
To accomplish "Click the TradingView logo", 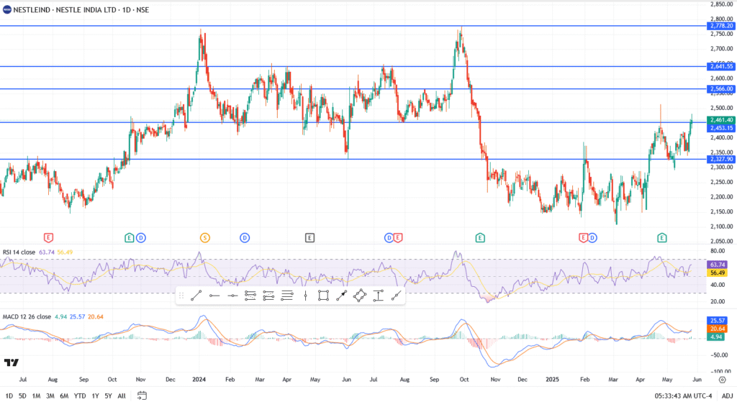I will 12,362.
